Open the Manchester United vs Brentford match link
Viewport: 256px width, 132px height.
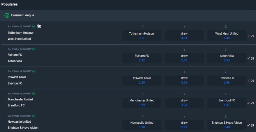click(x=20, y=102)
